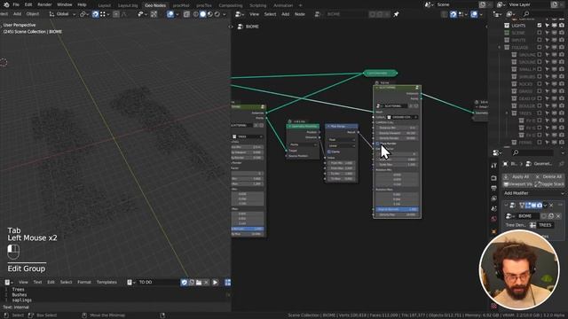Click the Viewport Vis button

[517, 184]
